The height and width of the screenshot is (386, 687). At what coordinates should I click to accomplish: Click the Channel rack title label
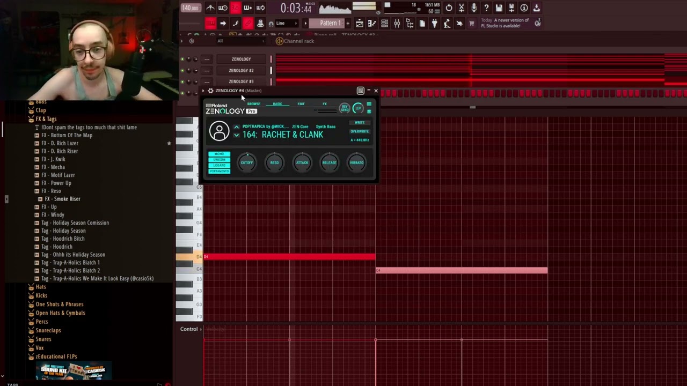(299, 41)
